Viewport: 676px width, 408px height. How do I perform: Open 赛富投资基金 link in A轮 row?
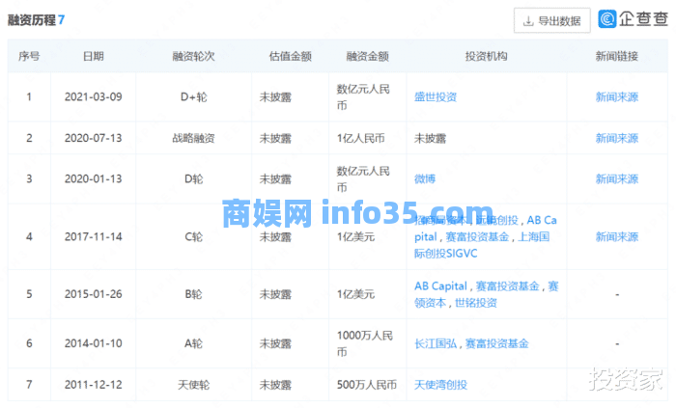tap(496, 343)
